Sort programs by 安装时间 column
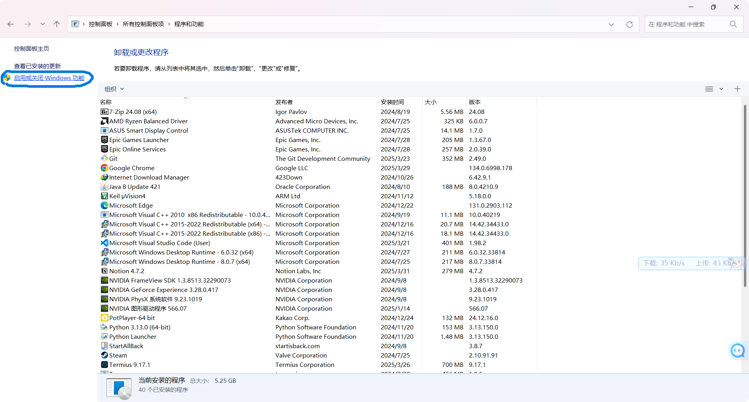The image size is (749, 402). pyautogui.click(x=392, y=102)
